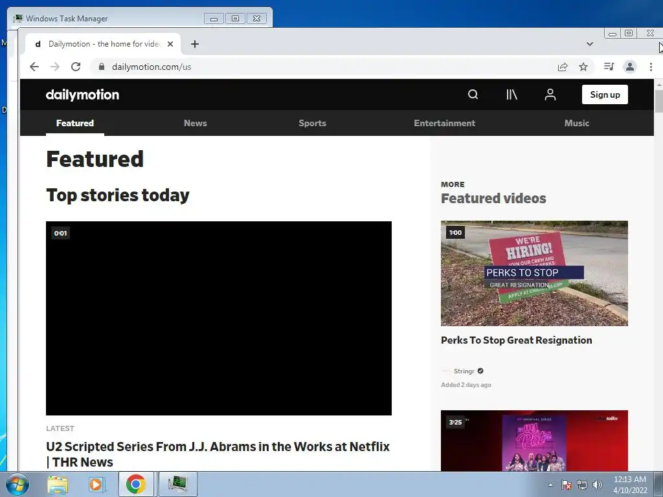Open the 3:25 pink poster video thumbnail
This screenshot has height=497, width=663.
pos(534,440)
